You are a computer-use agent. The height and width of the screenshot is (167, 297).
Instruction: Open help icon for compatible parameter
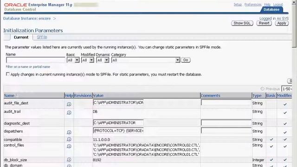(69, 139)
